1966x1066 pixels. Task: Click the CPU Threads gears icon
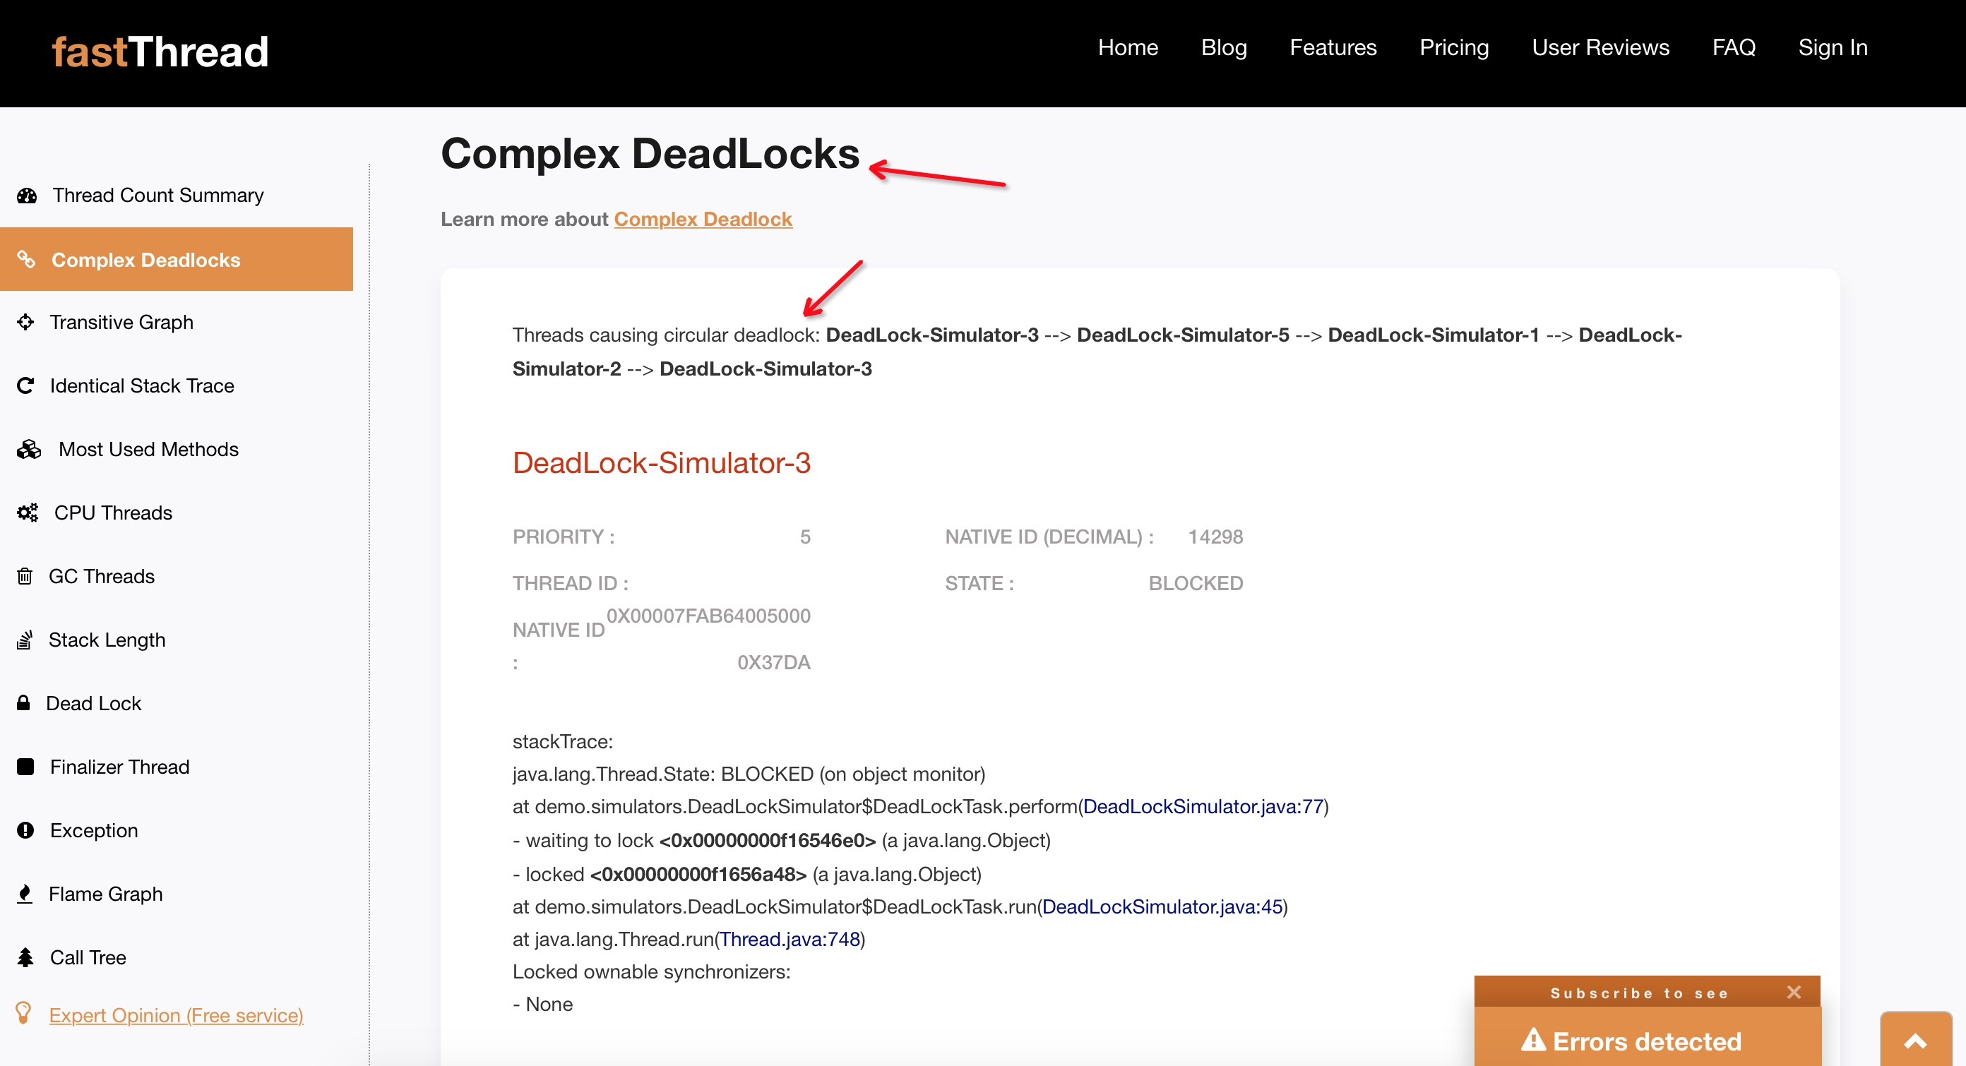point(28,512)
